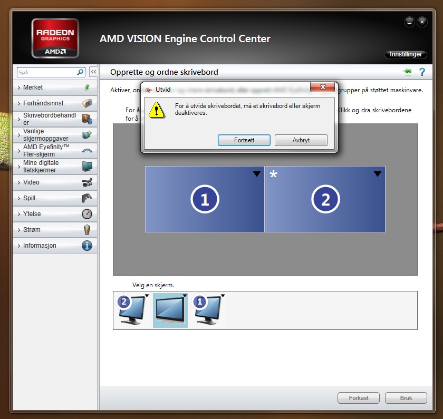Click the Mine digitale flatskjermer icon

pyautogui.click(x=87, y=167)
